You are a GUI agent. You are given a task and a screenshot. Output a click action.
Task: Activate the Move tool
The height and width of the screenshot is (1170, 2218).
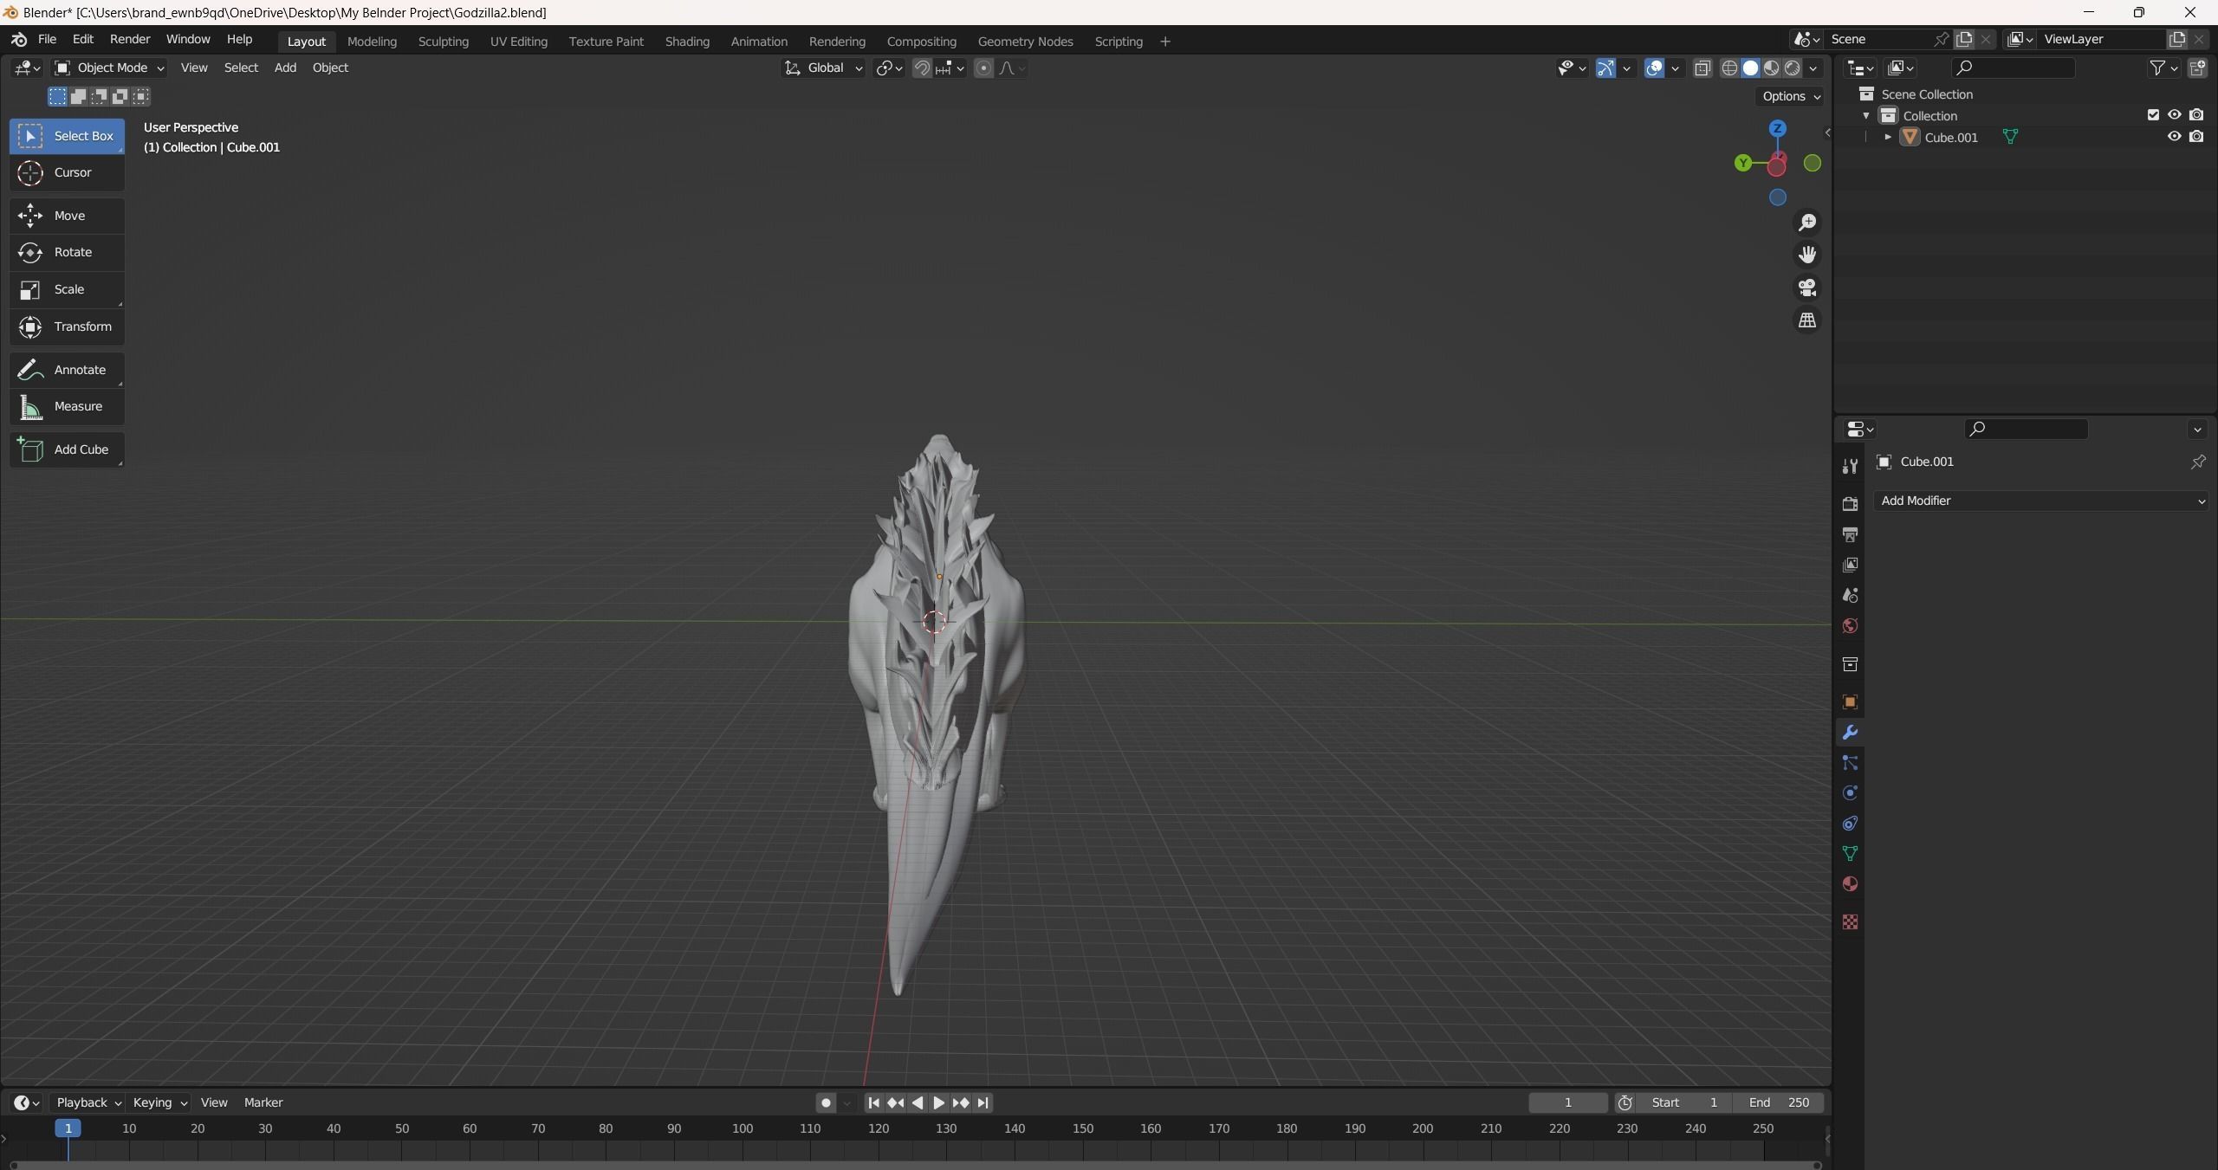click(x=67, y=216)
